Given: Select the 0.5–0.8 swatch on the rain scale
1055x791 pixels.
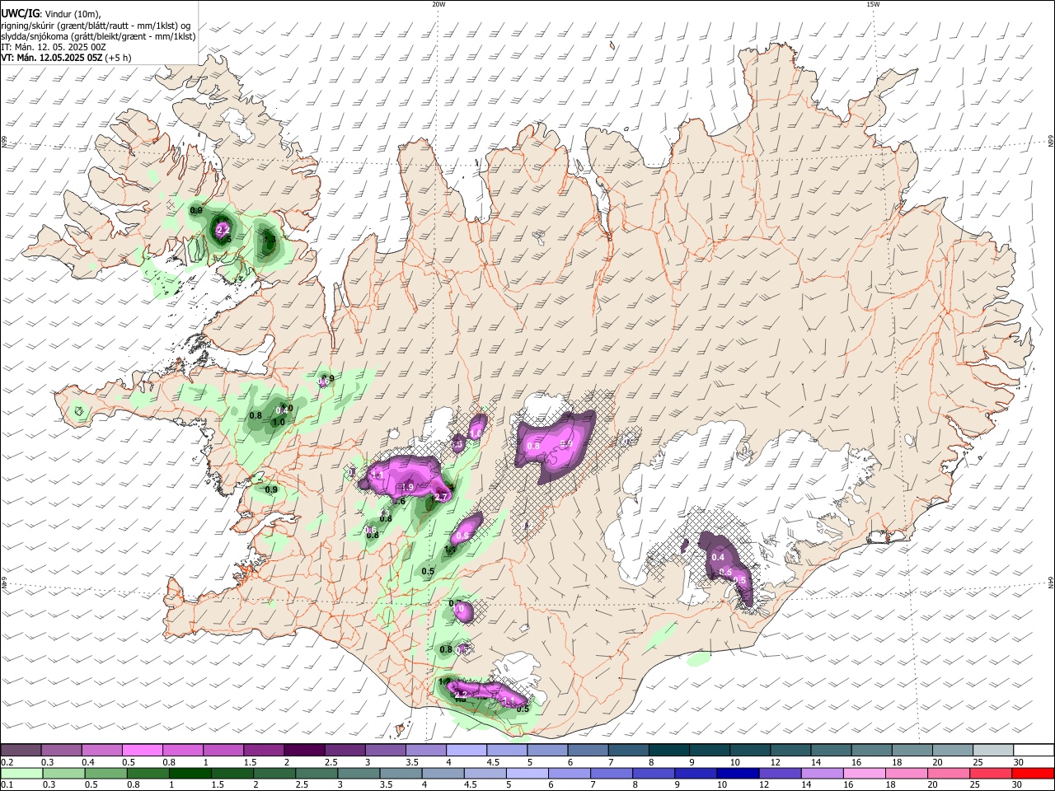Looking at the screenshot, I should (105, 773).
